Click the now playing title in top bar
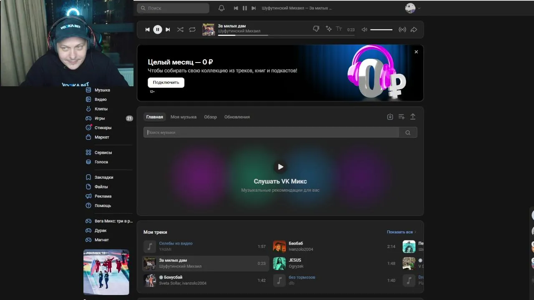The height and width of the screenshot is (300, 534). point(297,8)
